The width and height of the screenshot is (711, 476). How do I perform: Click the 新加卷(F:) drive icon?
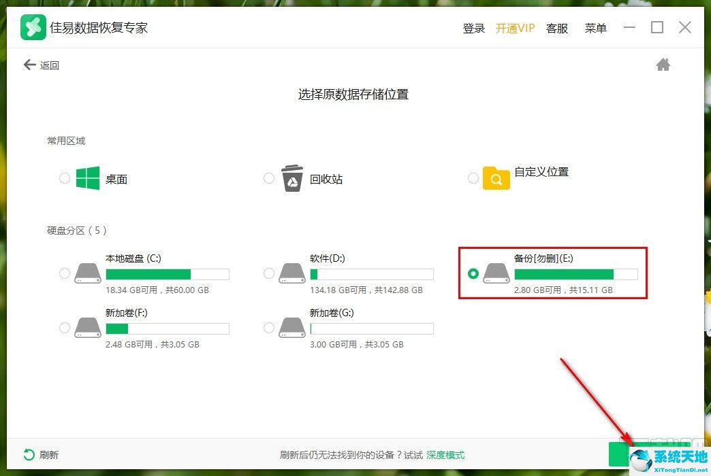coord(86,327)
